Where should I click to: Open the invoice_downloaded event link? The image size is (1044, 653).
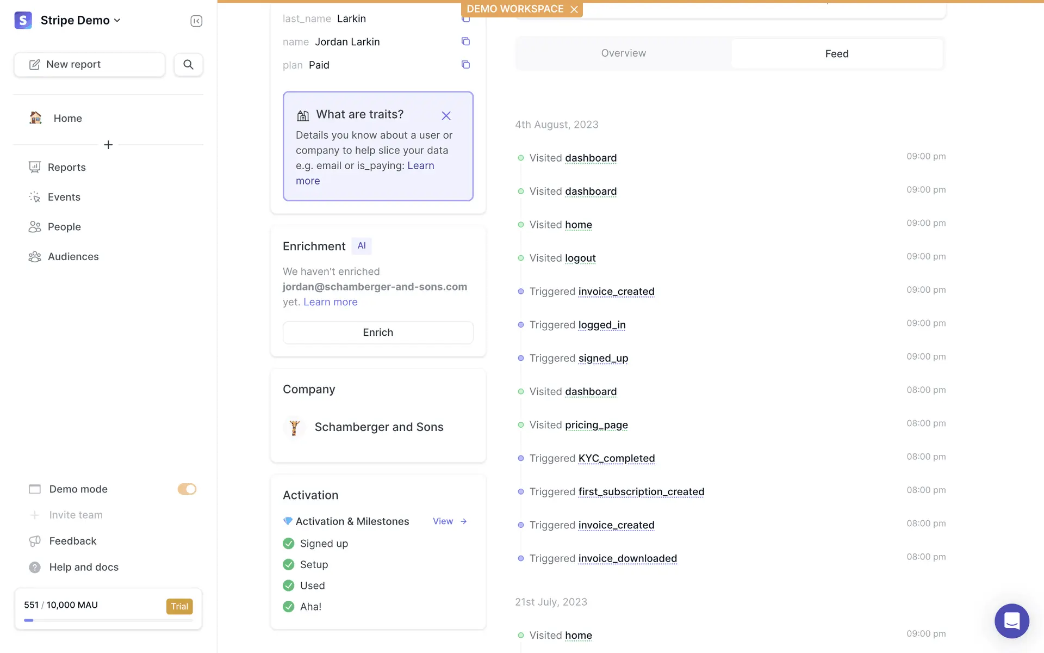pyautogui.click(x=627, y=558)
